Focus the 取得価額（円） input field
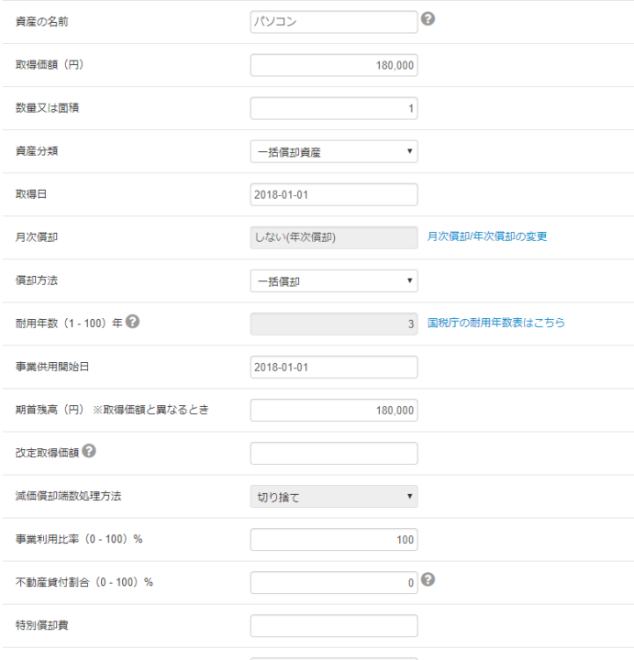 coord(334,65)
